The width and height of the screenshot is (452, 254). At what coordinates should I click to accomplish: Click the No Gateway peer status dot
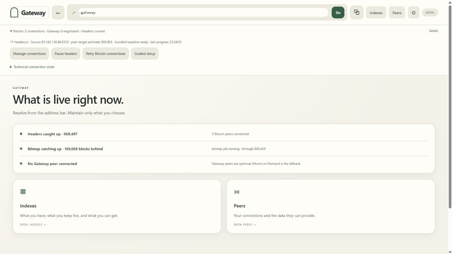click(x=21, y=164)
